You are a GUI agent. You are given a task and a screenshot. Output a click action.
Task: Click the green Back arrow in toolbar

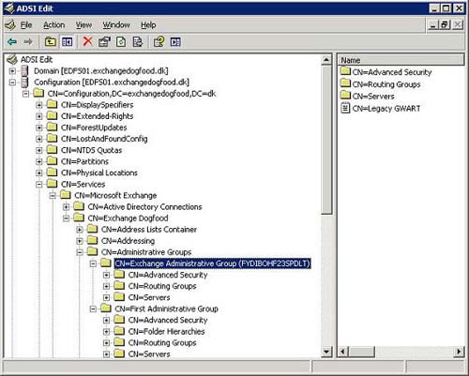pos(12,42)
